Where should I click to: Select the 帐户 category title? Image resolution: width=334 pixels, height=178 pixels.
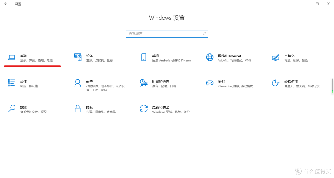[90, 82]
